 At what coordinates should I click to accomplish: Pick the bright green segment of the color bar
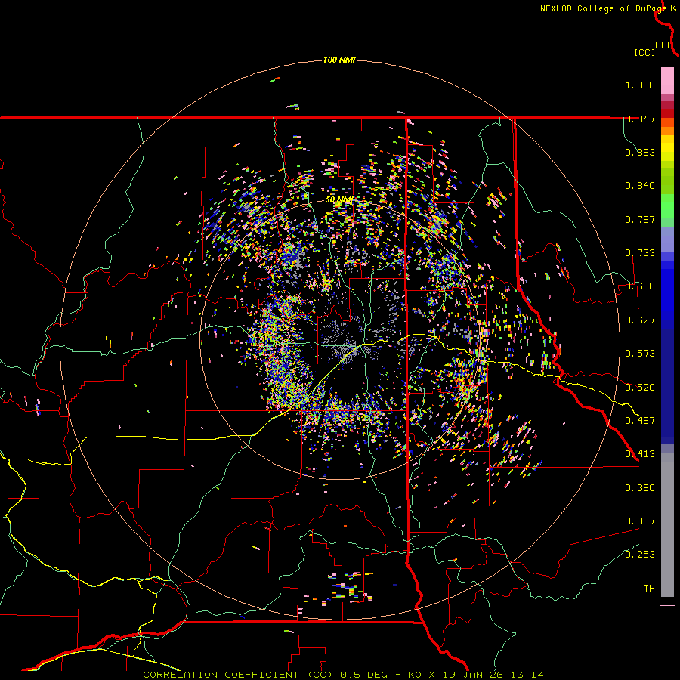pyautogui.click(x=667, y=206)
